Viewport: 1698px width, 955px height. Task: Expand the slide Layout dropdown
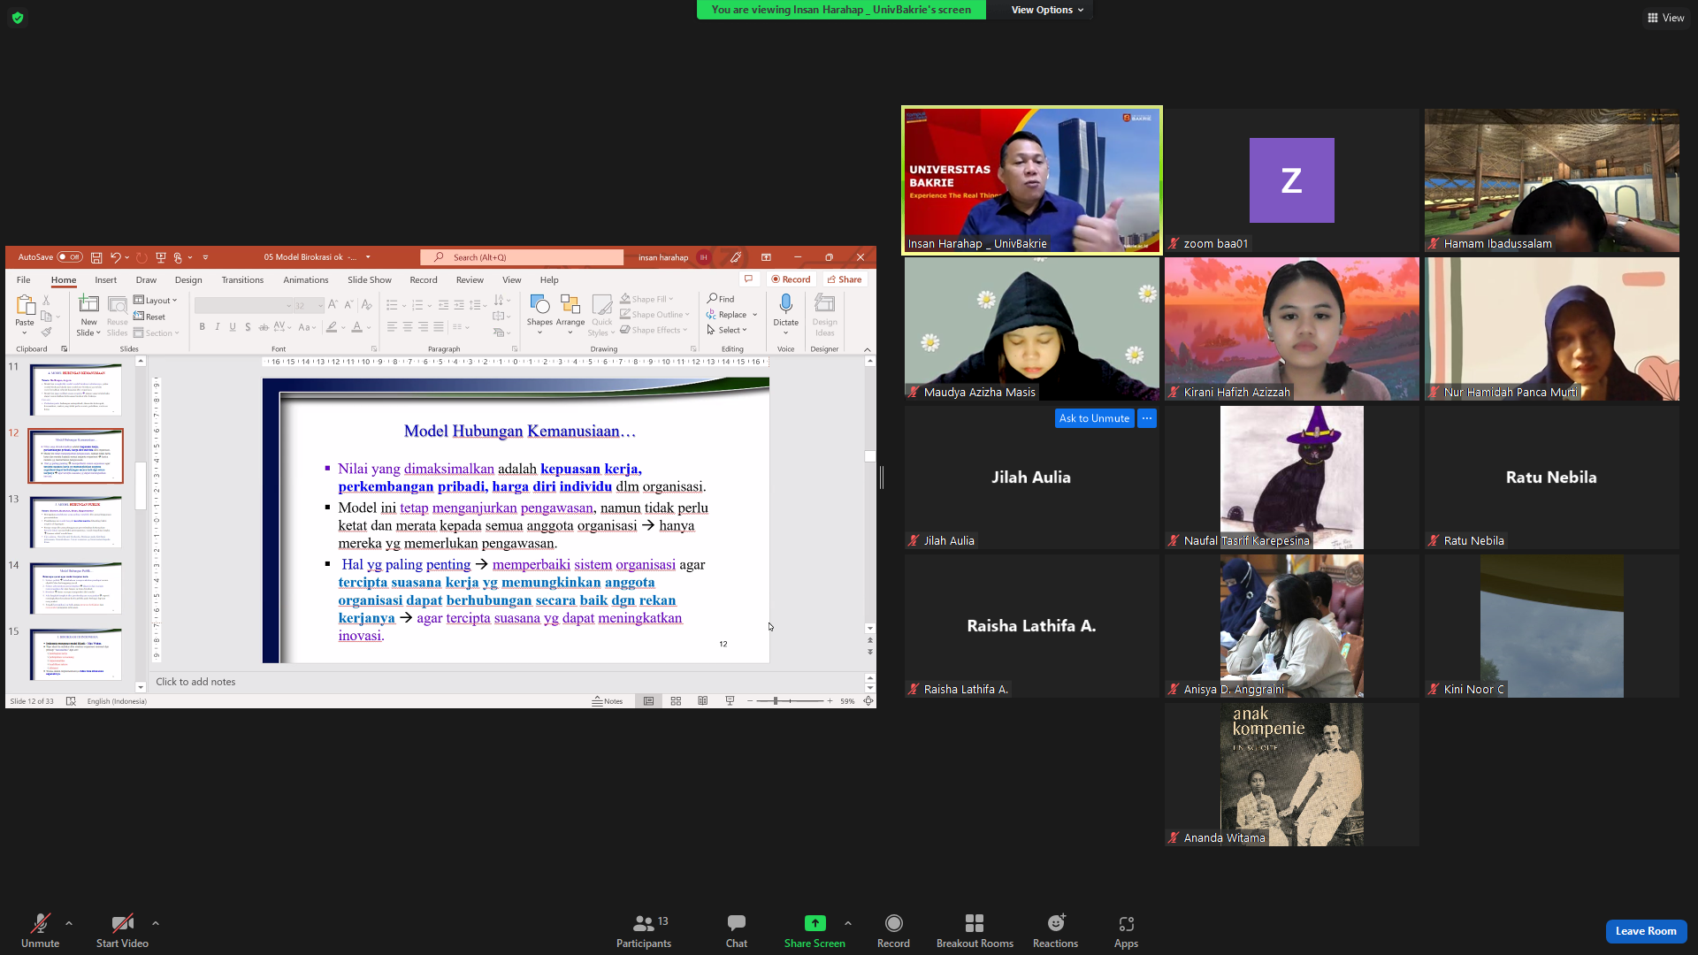pyautogui.click(x=156, y=301)
